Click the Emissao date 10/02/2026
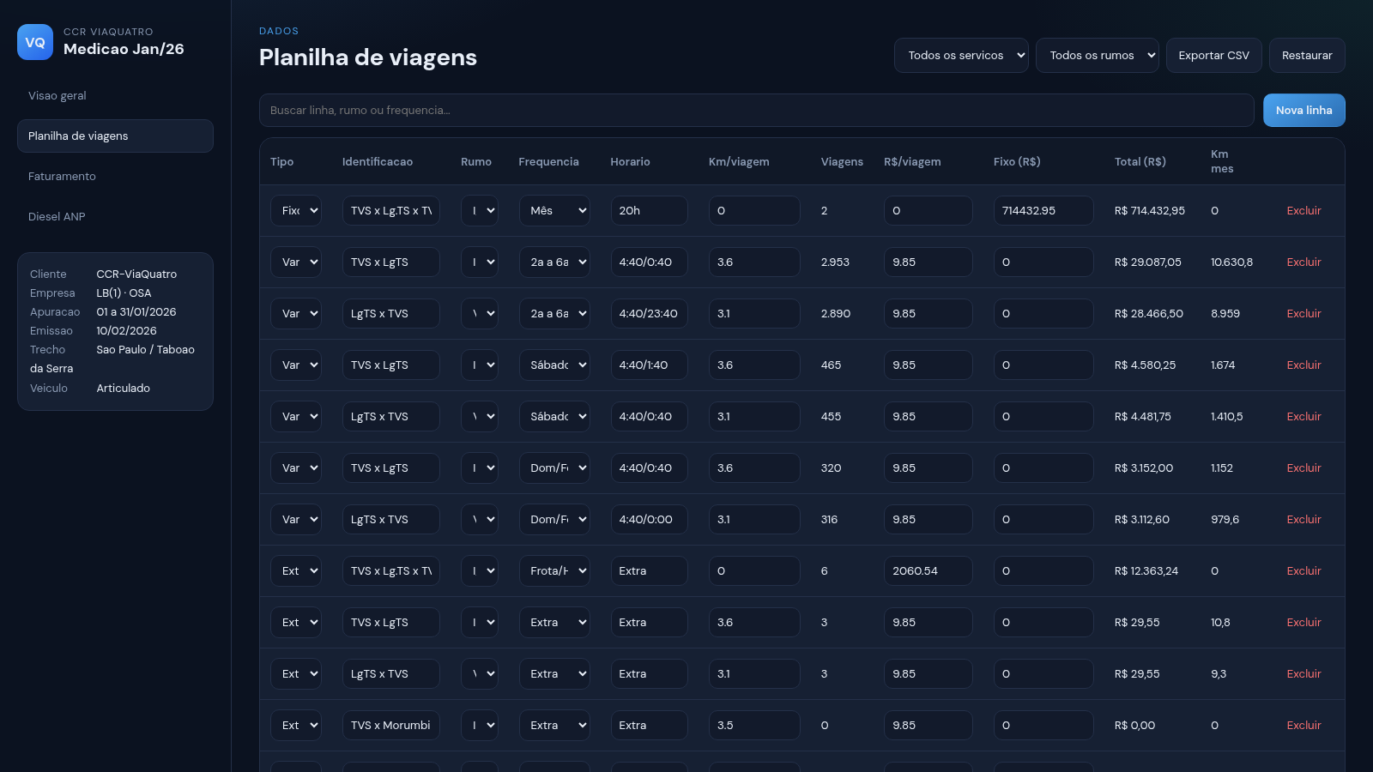Image resolution: width=1373 pixels, height=772 pixels. point(126,330)
